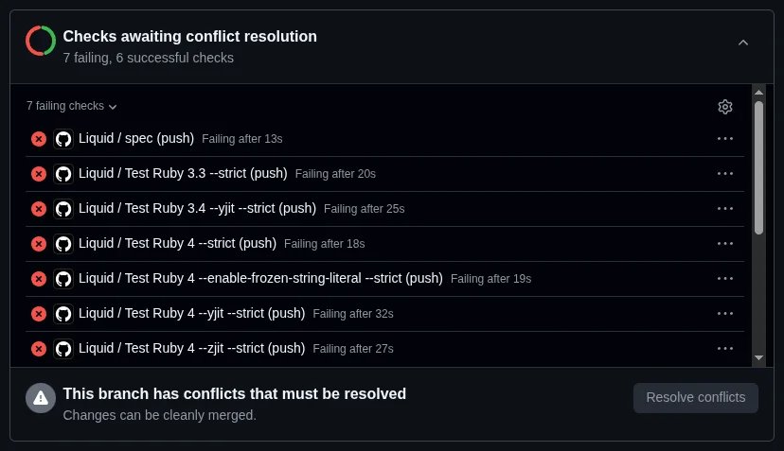Expand the 7 failing checks dropdown
This screenshot has width=784, height=451.
point(72,107)
